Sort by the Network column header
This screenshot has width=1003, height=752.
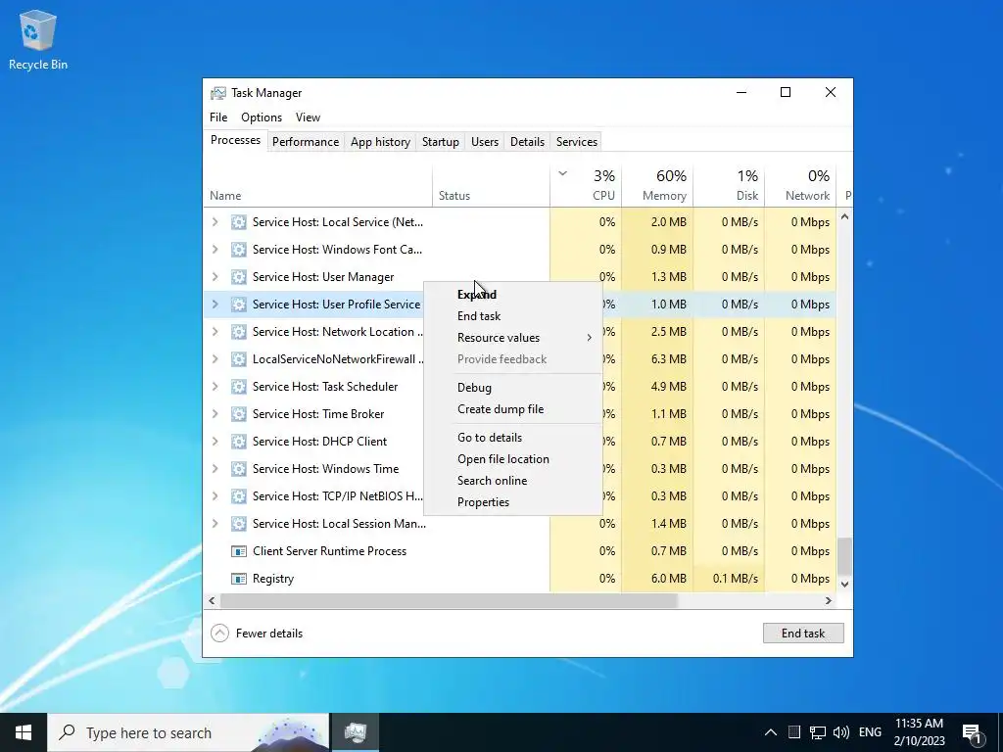800,185
